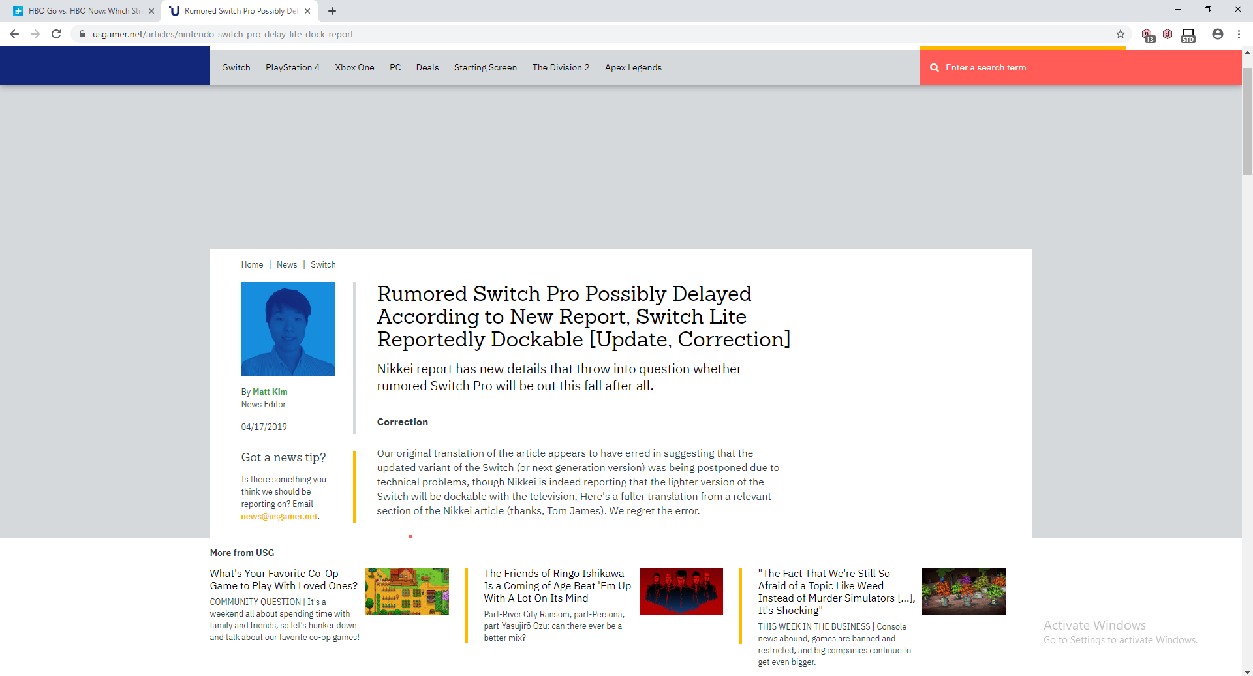Open the Stardew Valley farm thumbnail
Viewport: 1253px width, 676px height.
407,592
